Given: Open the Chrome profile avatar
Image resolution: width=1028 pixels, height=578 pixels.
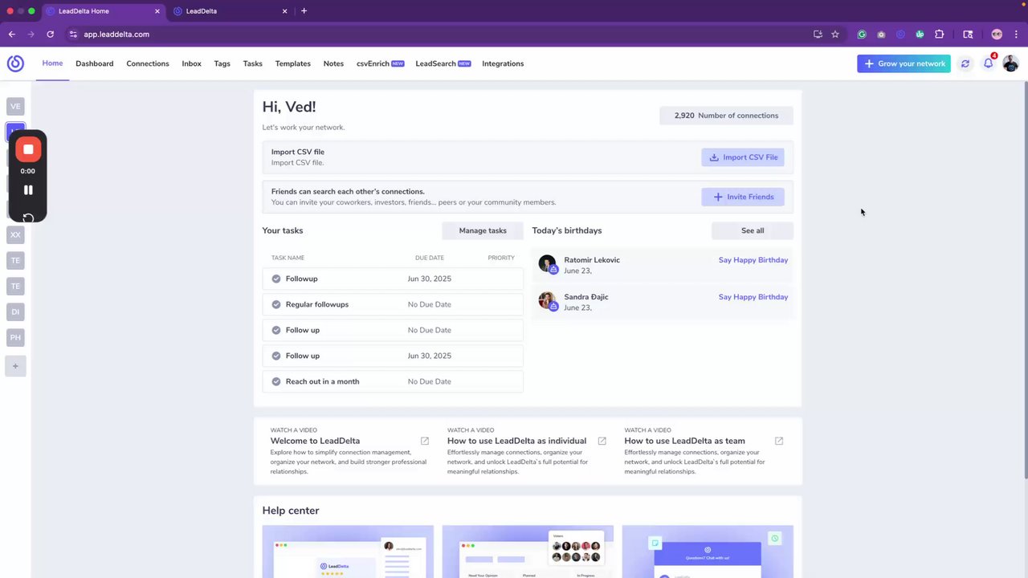Looking at the screenshot, I should point(997,35).
